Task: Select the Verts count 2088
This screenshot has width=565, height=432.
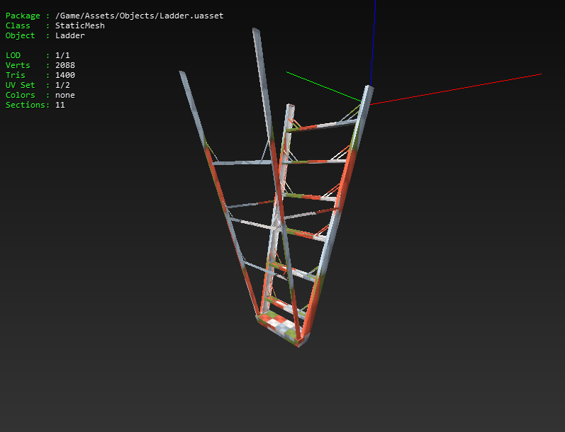Action: point(65,65)
